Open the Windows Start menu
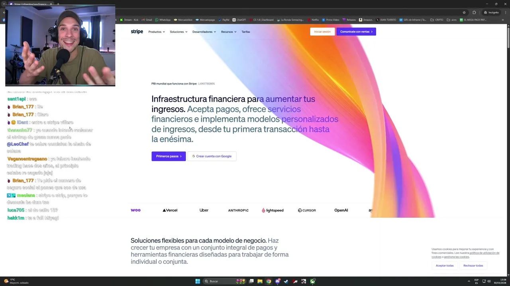Screen dimensions: 510x286 [x=198, y=281]
